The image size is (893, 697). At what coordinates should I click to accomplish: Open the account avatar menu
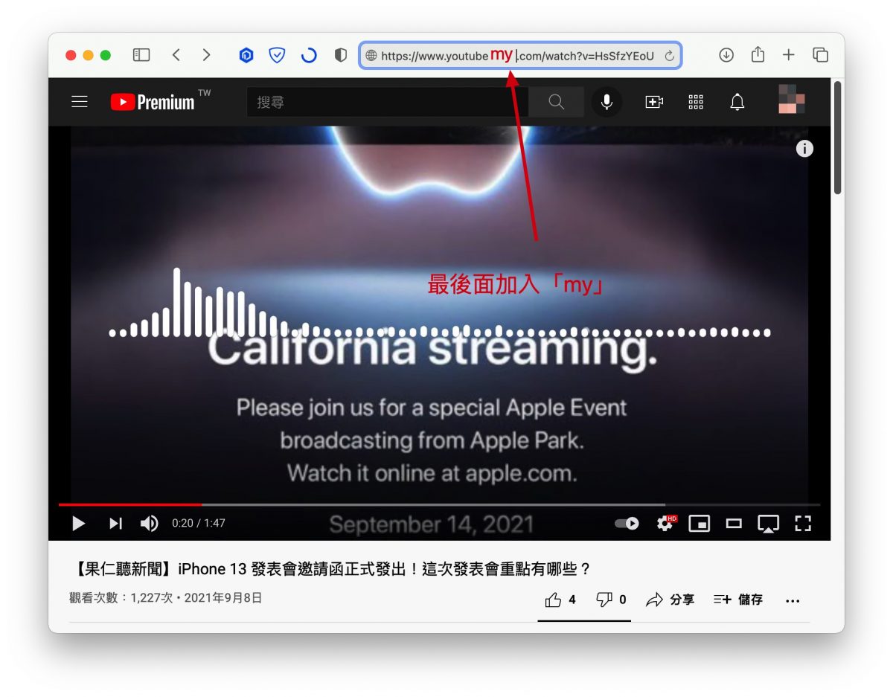point(792,99)
